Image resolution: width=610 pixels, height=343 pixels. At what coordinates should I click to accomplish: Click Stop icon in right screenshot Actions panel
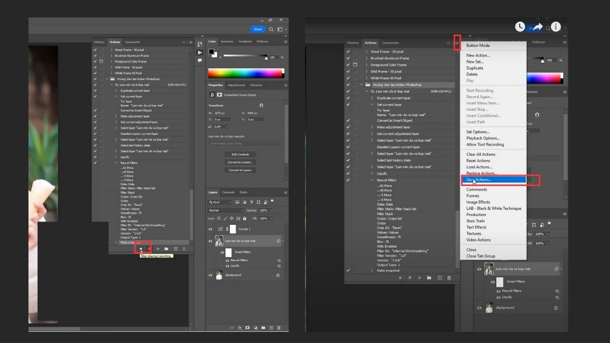401,278
